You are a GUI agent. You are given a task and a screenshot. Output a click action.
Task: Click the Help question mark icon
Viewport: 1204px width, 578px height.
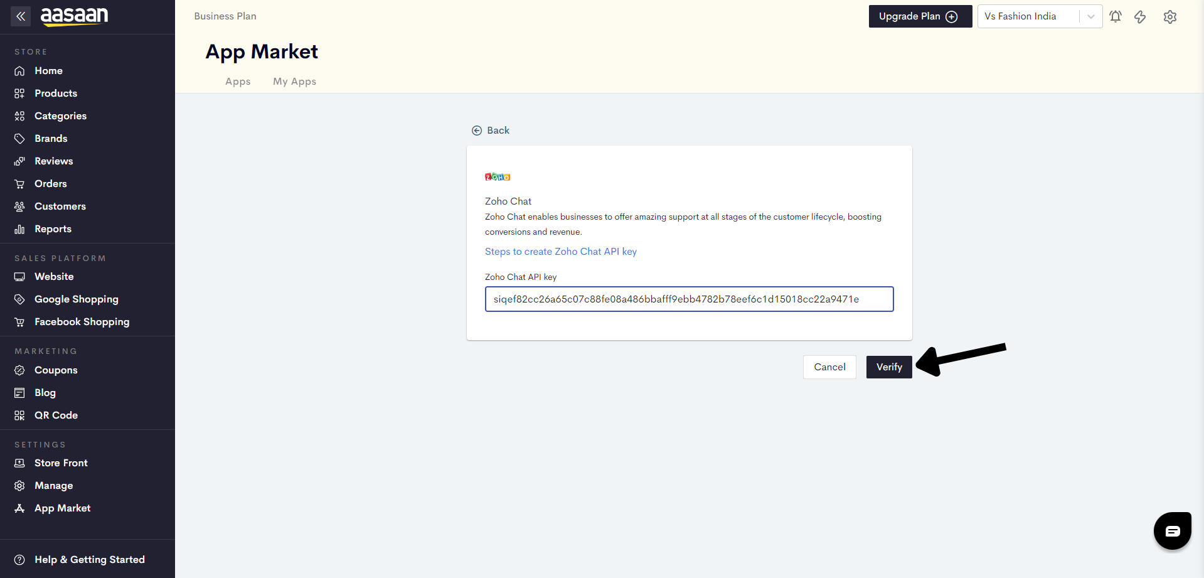pos(19,560)
